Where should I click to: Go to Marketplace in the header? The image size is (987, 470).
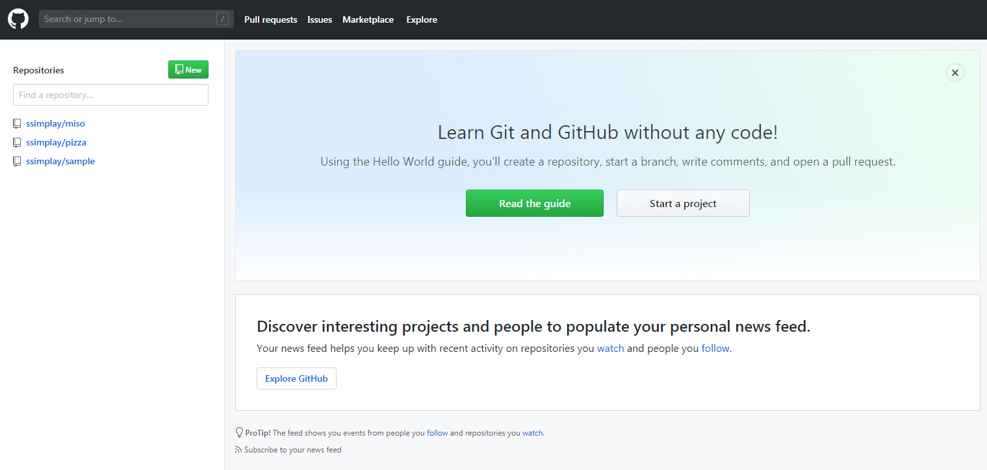coord(368,19)
